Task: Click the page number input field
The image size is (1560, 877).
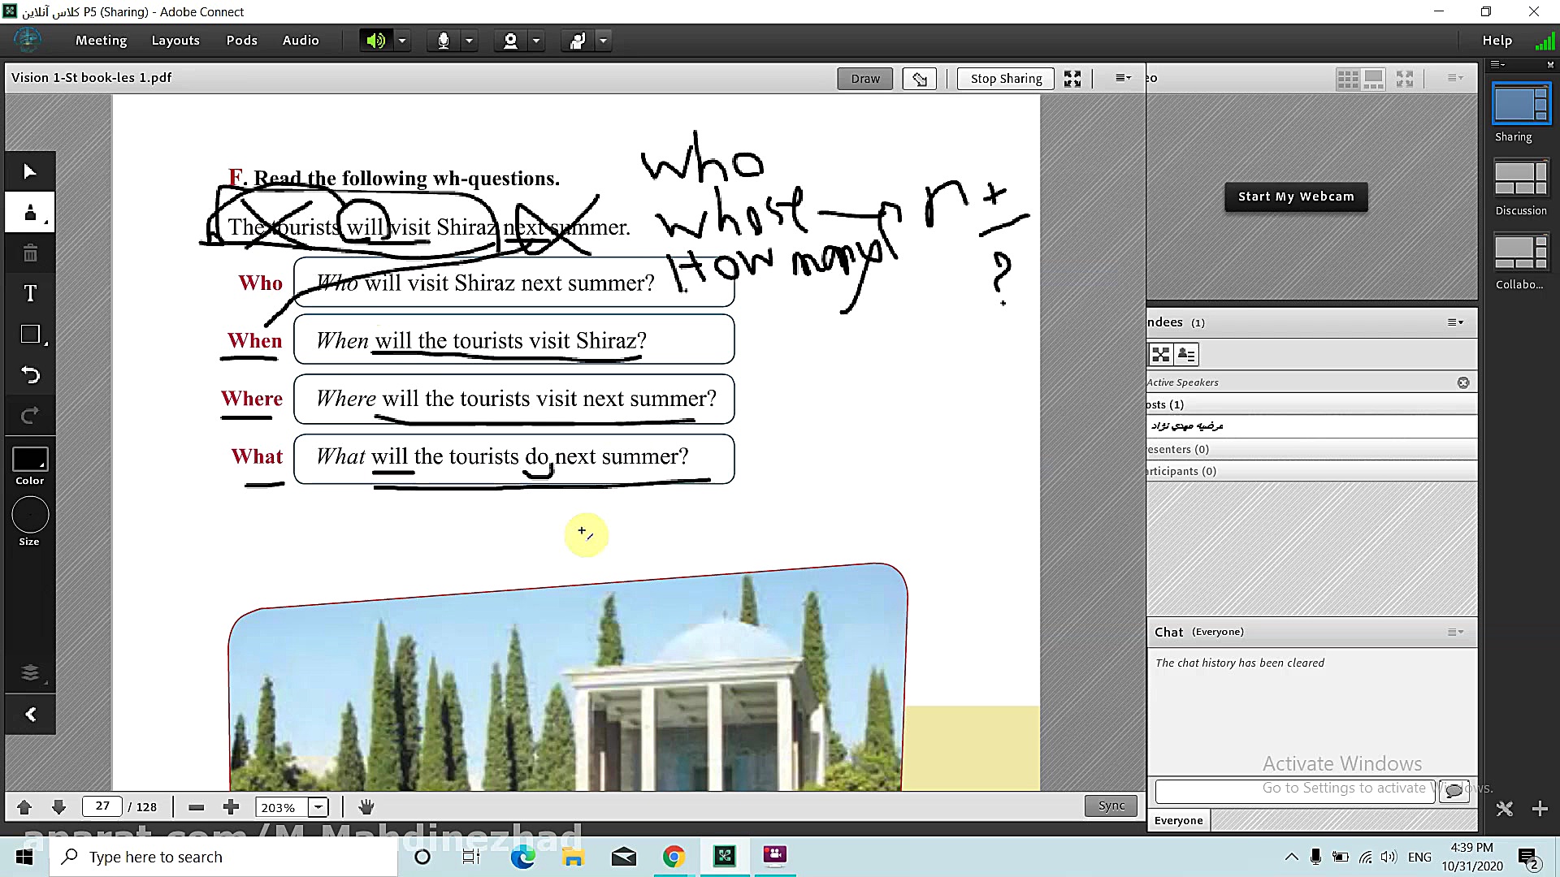Action: coord(102,806)
